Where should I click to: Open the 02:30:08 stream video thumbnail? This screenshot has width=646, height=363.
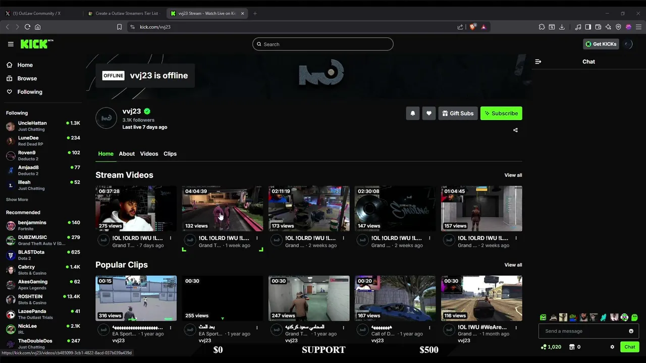tap(395, 209)
